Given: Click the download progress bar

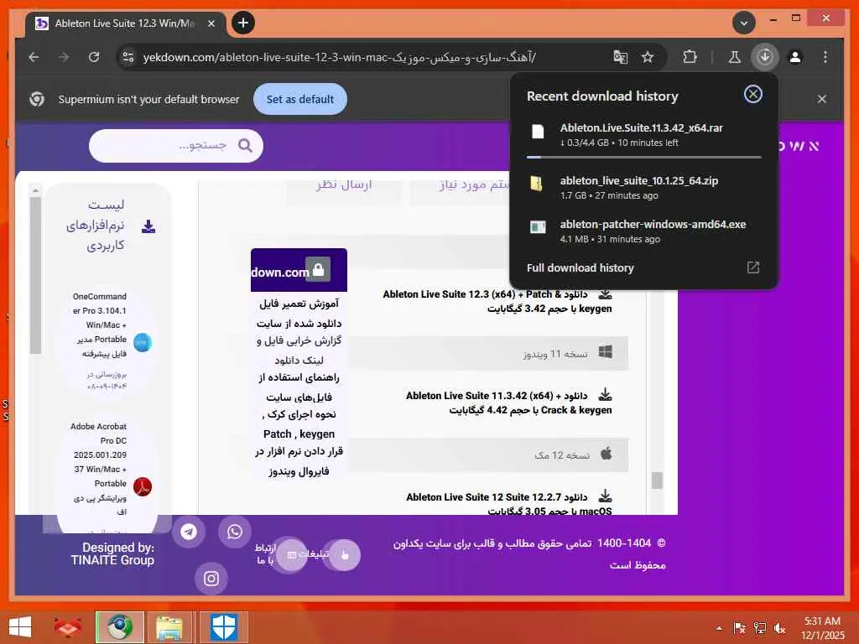Looking at the screenshot, I should point(643,157).
